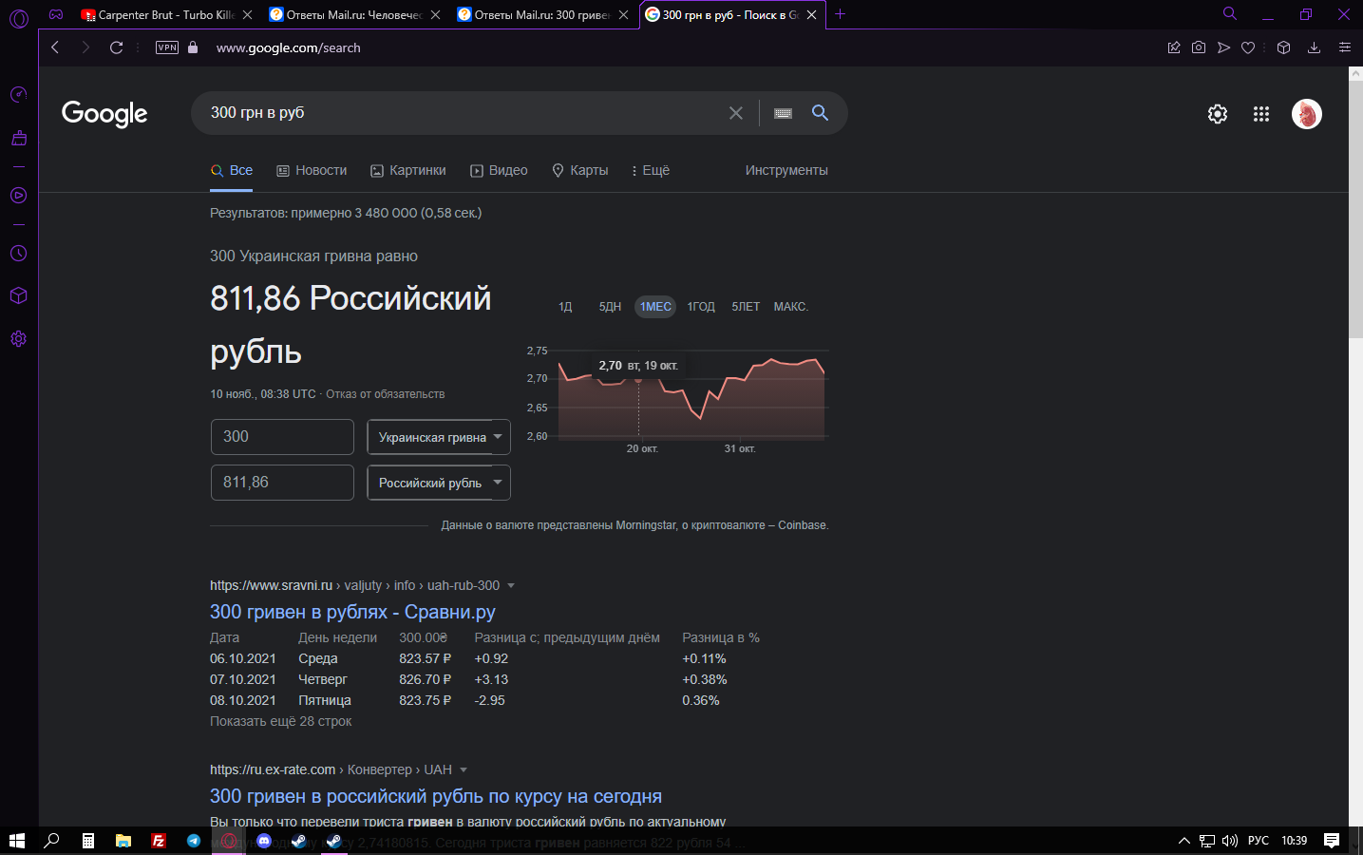Open the pinboard icon in address bar
The width and height of the screenshot is (1363, 855).
click(1174, 47)
